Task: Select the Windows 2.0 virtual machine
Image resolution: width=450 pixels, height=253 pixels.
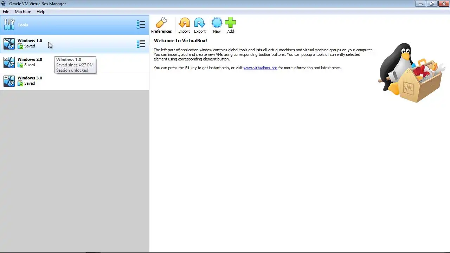Action: click(75, 63)
